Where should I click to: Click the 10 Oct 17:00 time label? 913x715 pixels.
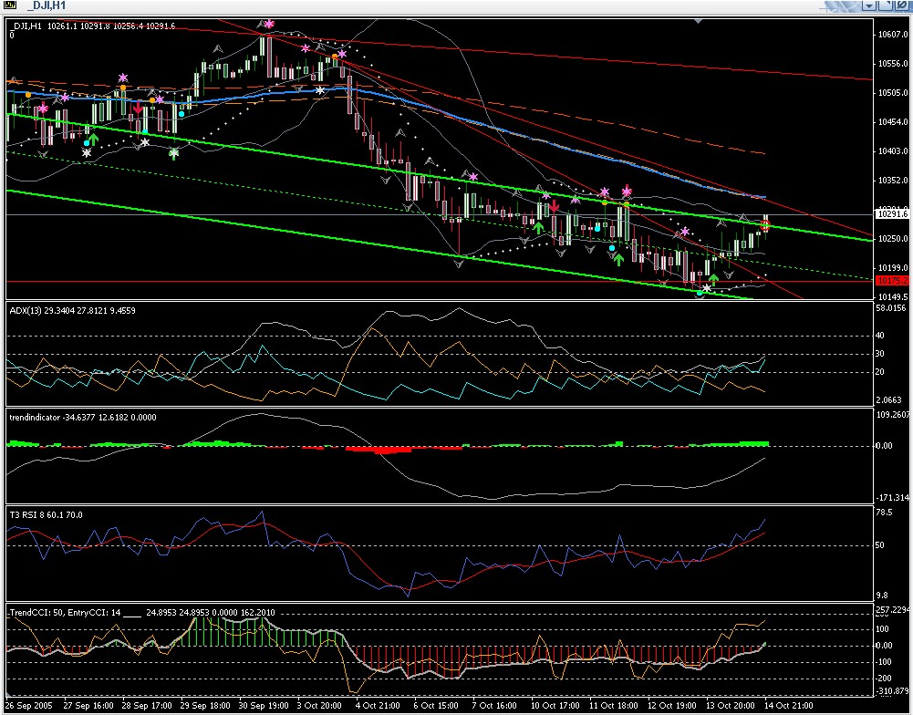click(555, 706)
